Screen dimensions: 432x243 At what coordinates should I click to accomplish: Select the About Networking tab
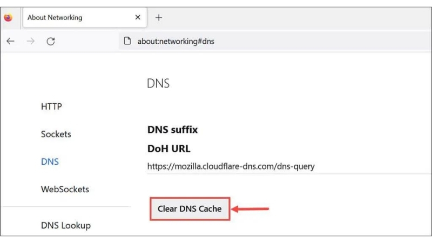click(x=85, y=18)
